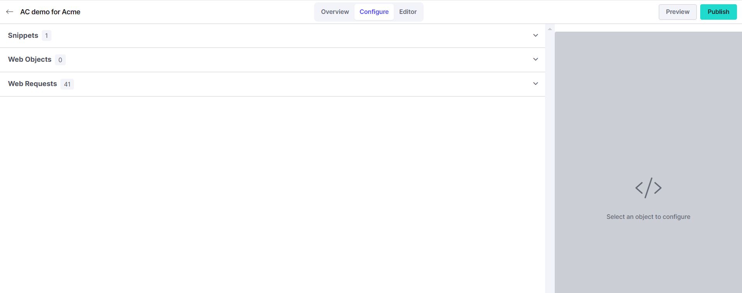Viewport: 742px width, 293px height.
Task: Click the Web Objects heading
Action: click(x=29, y=59)
